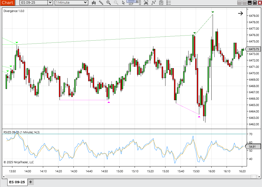Click the horizontal scrollbar thumb
Image resolution: width=262 pixels, height=187 pixels.
point(254,177)
